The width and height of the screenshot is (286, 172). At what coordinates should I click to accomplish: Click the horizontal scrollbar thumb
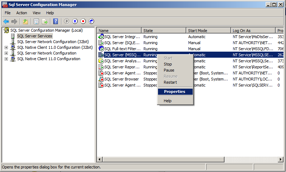point(164,160)
